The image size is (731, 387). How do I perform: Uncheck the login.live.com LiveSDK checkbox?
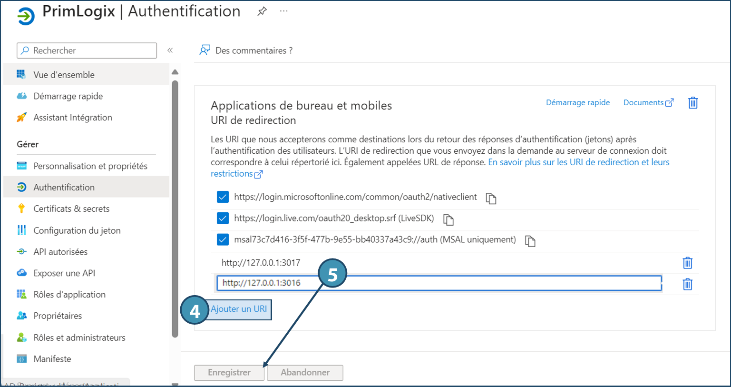click(x=223, y=218)
